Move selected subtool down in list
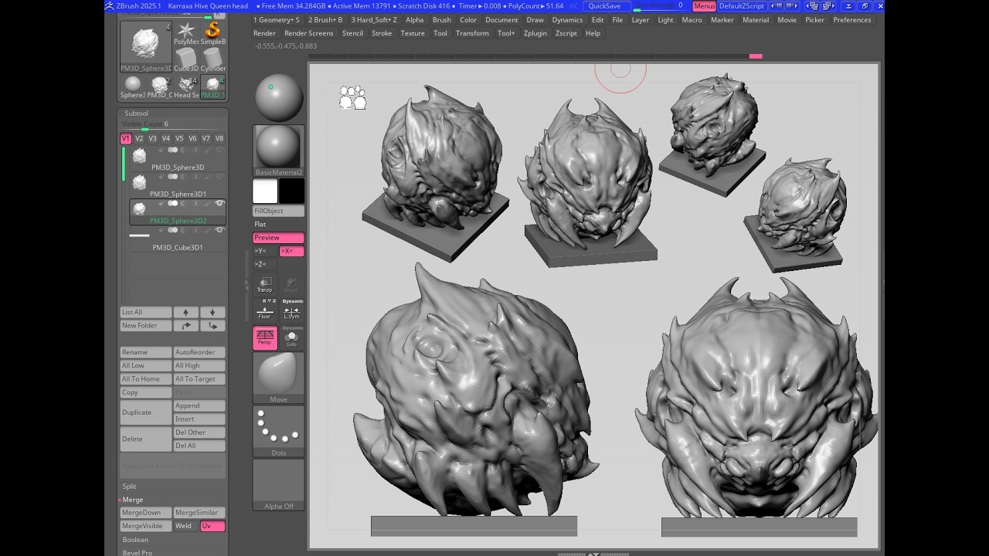 (x=212, y=312)
